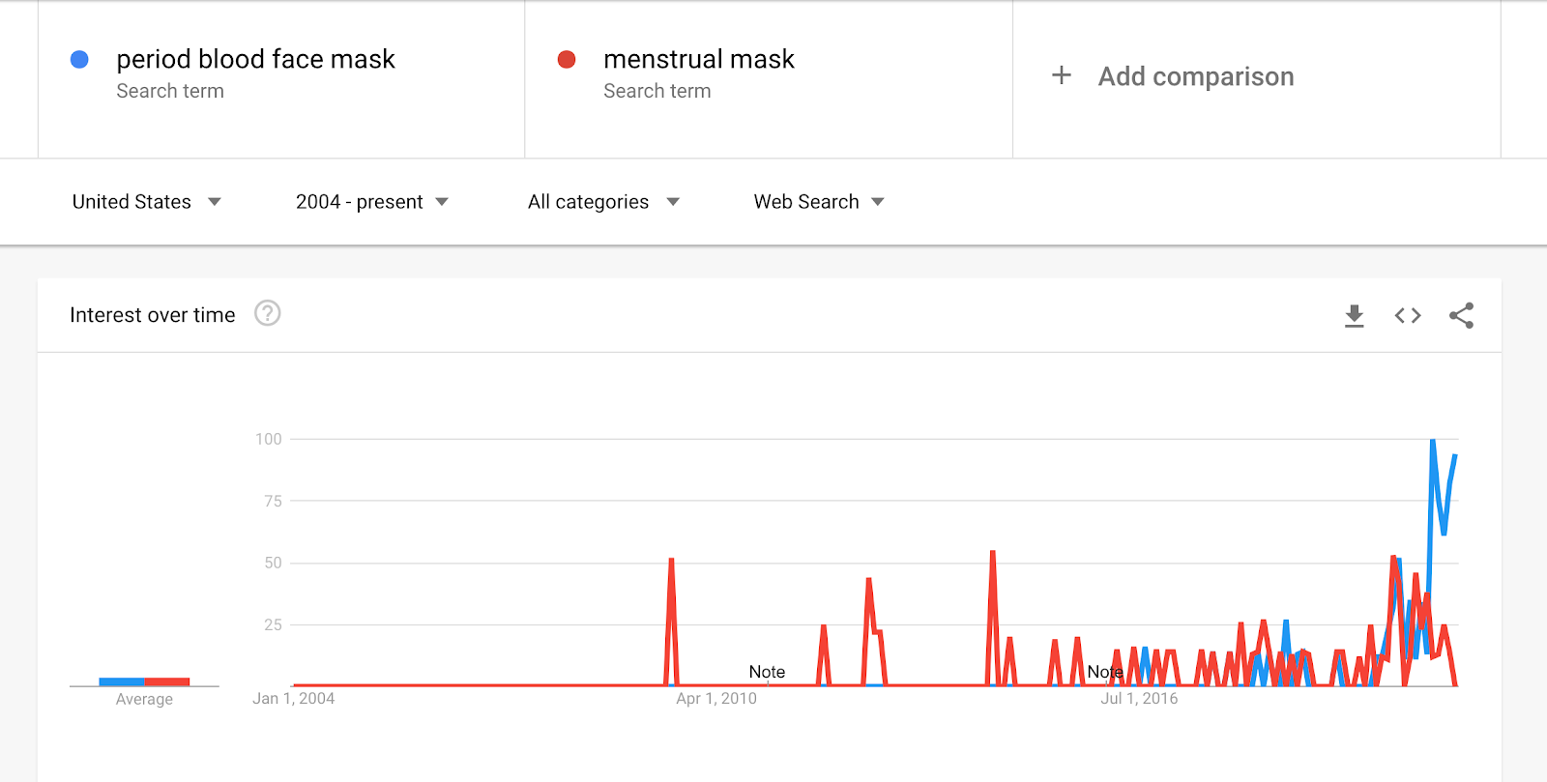The image size is (1547, 782).
Task: Open the 2004 - present time range dropdown
Action: (x=371, y=201)
